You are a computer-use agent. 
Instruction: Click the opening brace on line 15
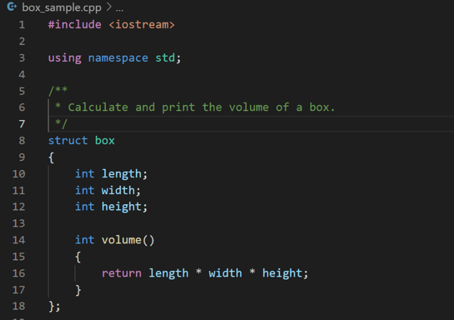click(78, 257)
